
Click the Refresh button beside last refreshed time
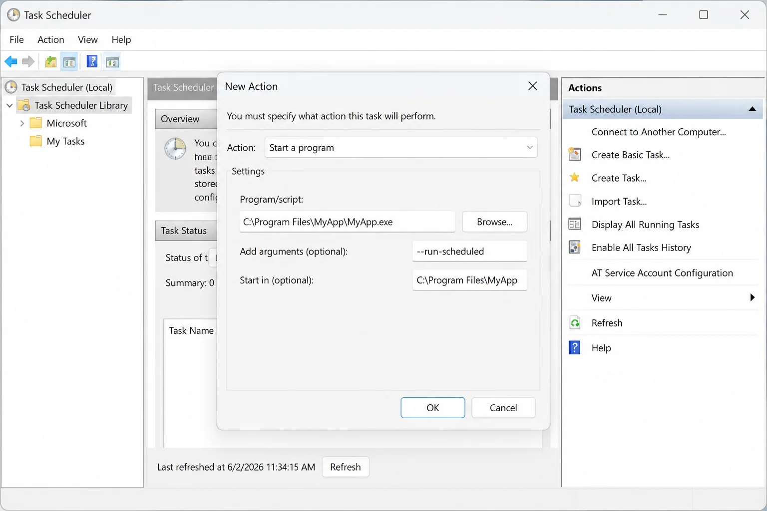[x=346, y=467]
